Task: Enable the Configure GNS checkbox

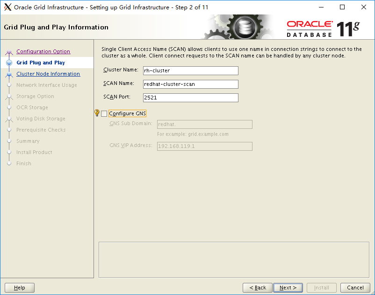Action: tap(104, 113)
